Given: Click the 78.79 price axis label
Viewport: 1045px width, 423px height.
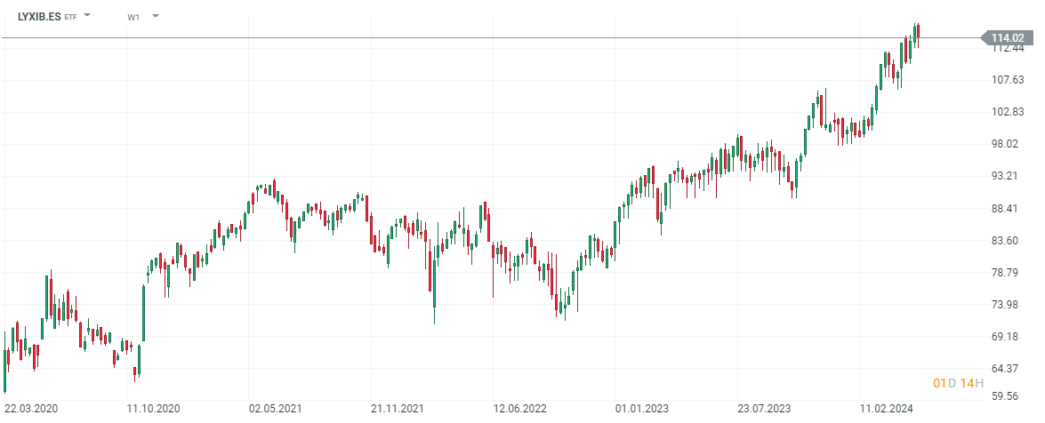Looking at the screenshot, I should click(1008, 273).
